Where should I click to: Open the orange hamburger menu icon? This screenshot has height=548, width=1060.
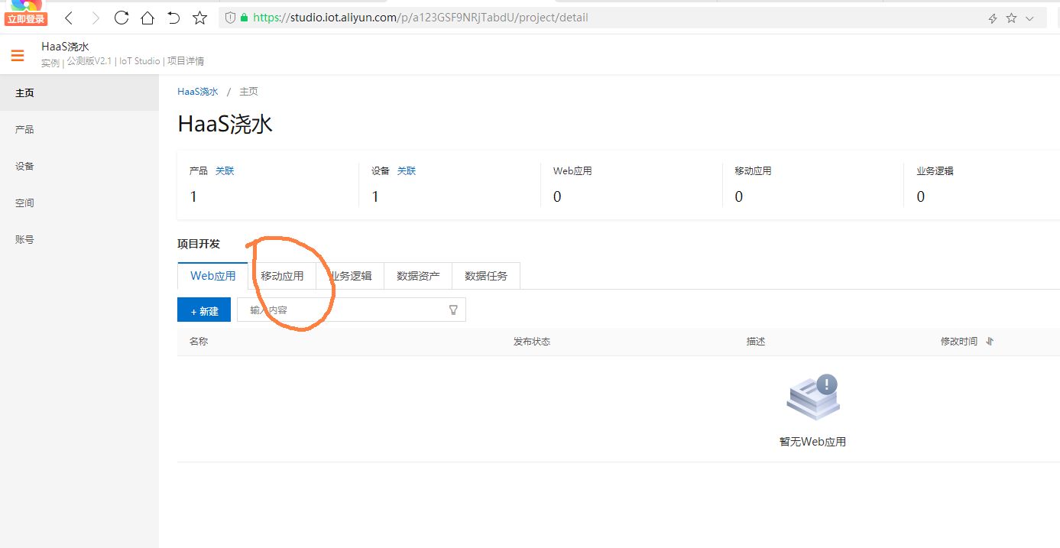point(18,55)
